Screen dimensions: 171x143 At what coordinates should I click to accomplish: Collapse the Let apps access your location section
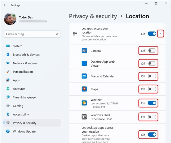160,34
